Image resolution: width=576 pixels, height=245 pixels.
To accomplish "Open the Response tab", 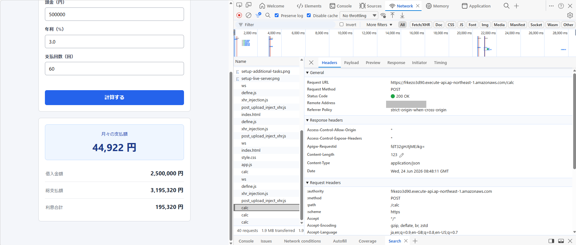I will point(396,62).
